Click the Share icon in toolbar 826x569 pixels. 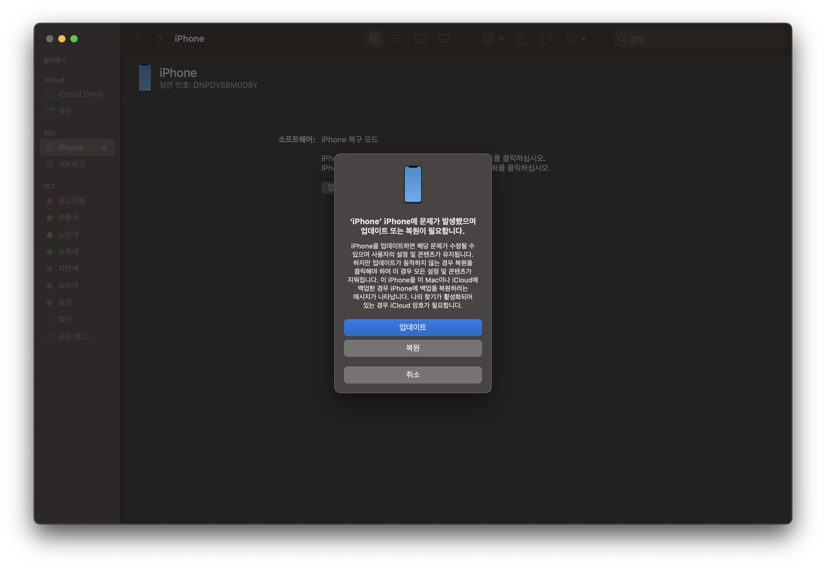coord(522,38)
